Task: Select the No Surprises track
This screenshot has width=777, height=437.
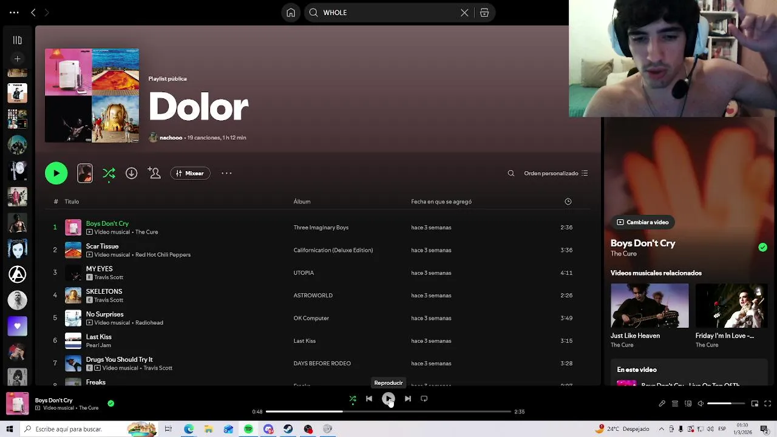Action: (104, 314)
